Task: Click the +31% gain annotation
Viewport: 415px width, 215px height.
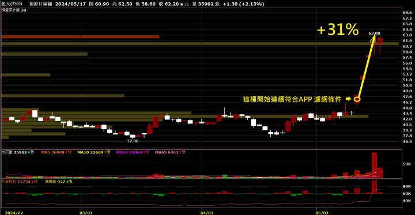Action: 338,30
